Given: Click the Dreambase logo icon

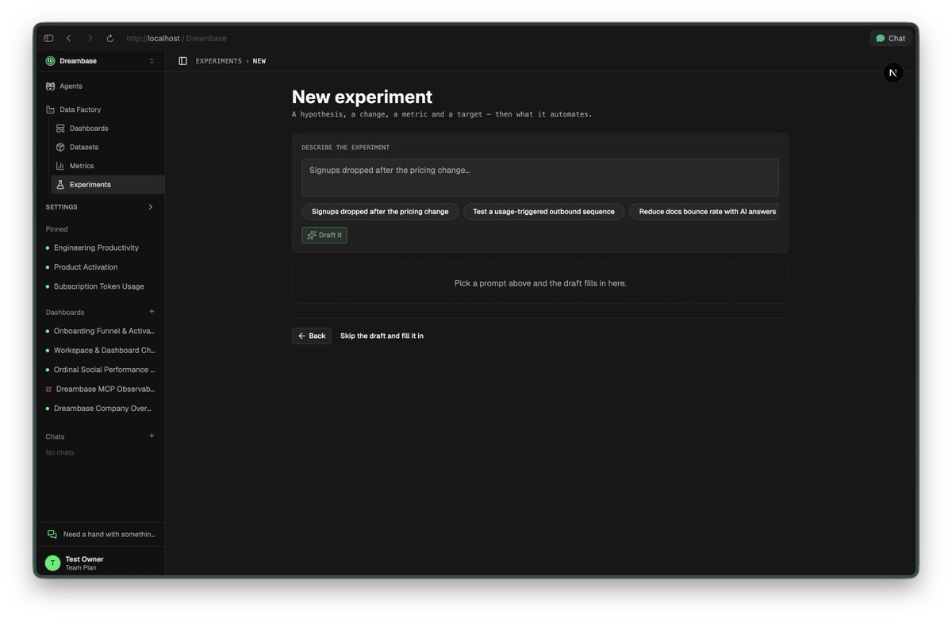Looking at the screenshot, I should pyautogui.click(x=50, y=61).
